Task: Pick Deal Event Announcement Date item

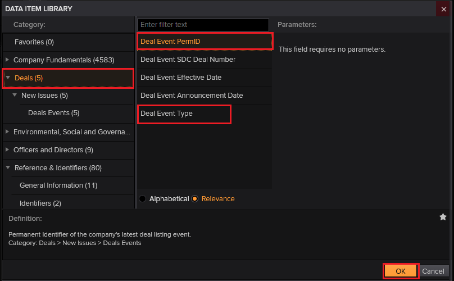Action: point(192,96)
